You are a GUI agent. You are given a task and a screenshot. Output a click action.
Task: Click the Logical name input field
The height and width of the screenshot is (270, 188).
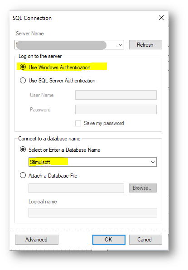coord(93,212)
